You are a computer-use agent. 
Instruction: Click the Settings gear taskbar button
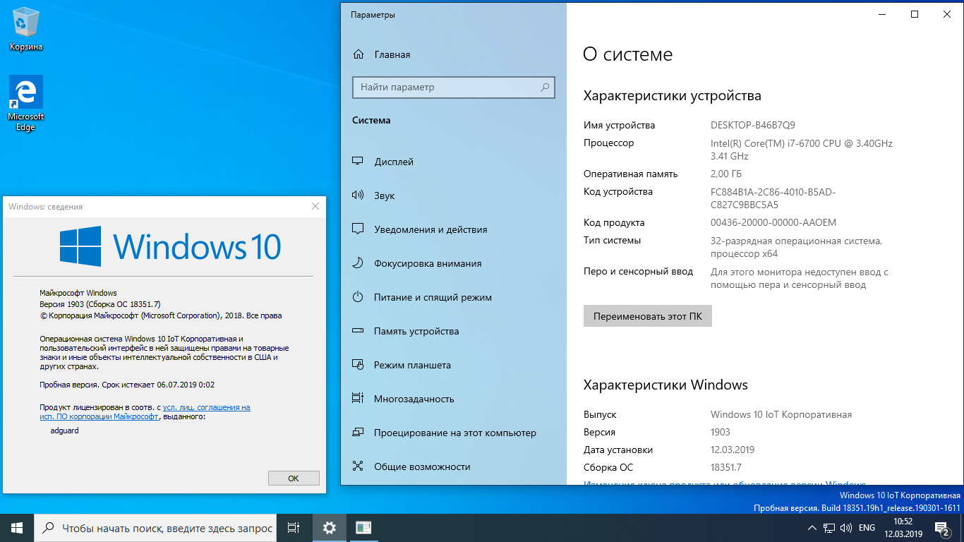pos(329,528)
